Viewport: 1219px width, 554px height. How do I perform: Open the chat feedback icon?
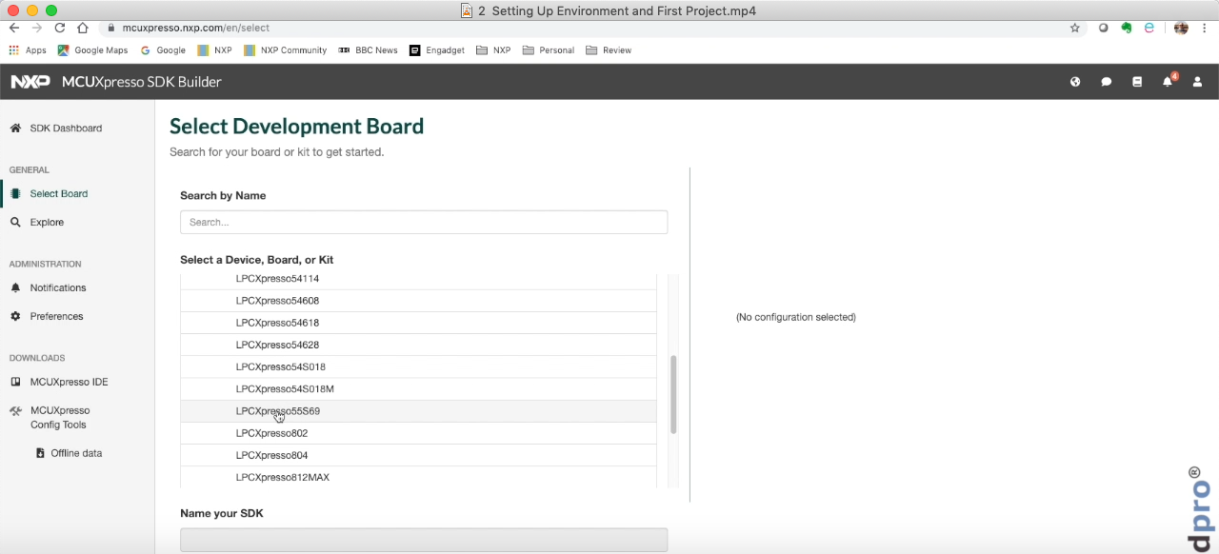click(1106, 82)
